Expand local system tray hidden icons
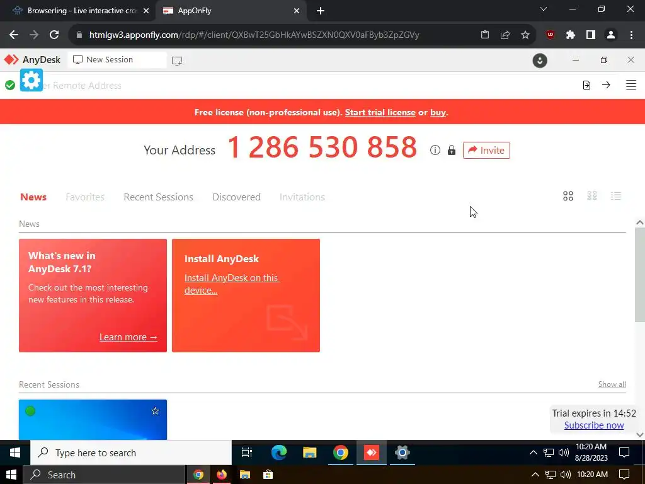Image resolution: width=645 pixels, height=484 pixels. point(535,475)
